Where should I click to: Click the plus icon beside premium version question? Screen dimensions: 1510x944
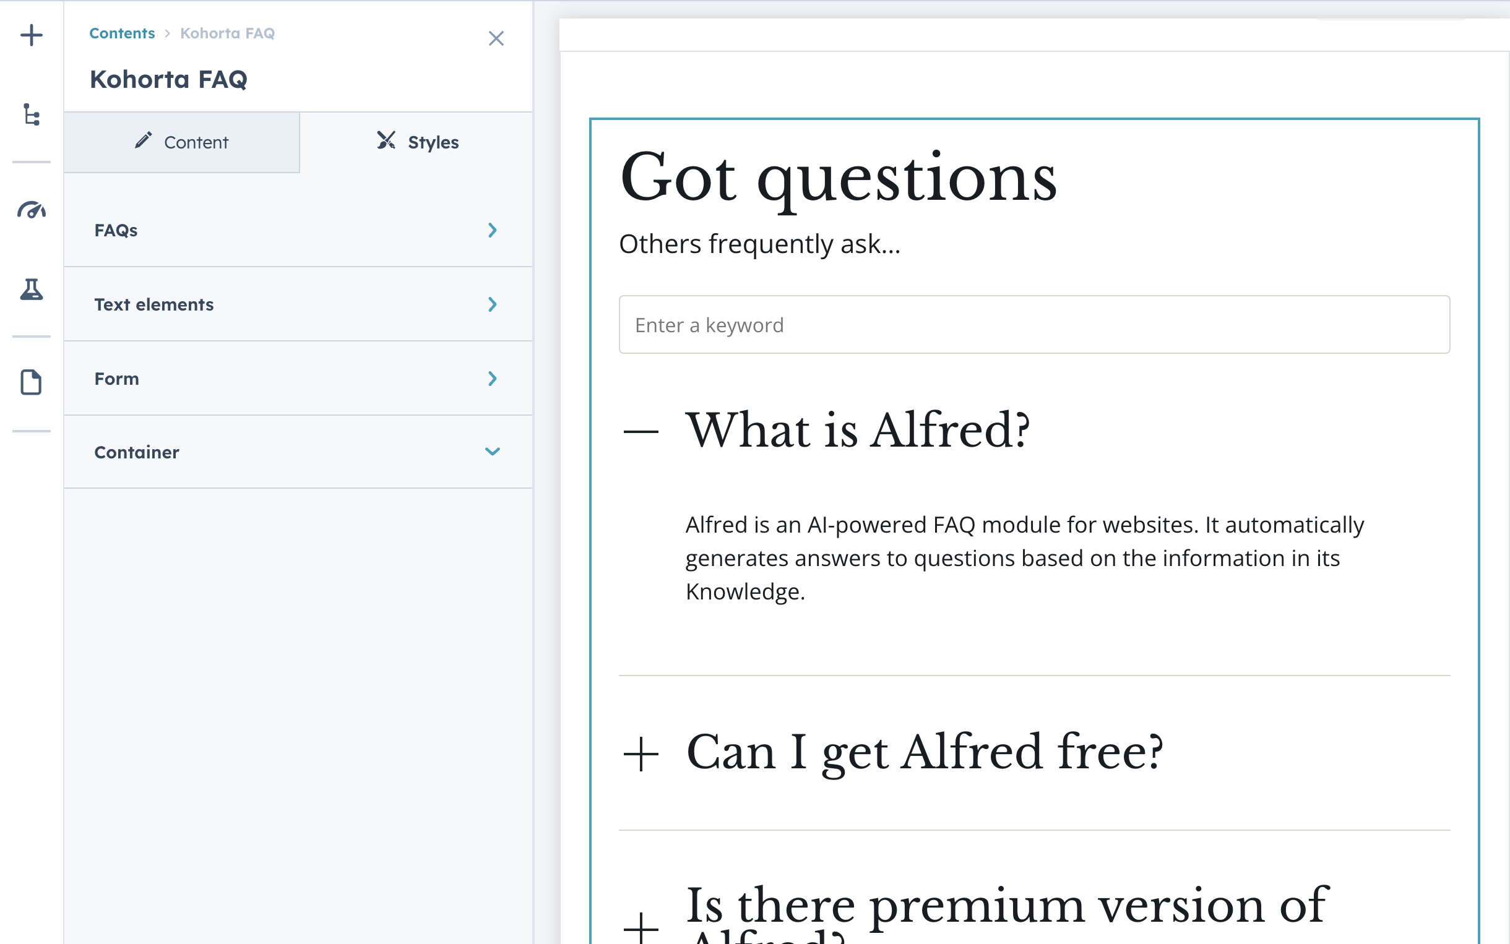(641, 929)
